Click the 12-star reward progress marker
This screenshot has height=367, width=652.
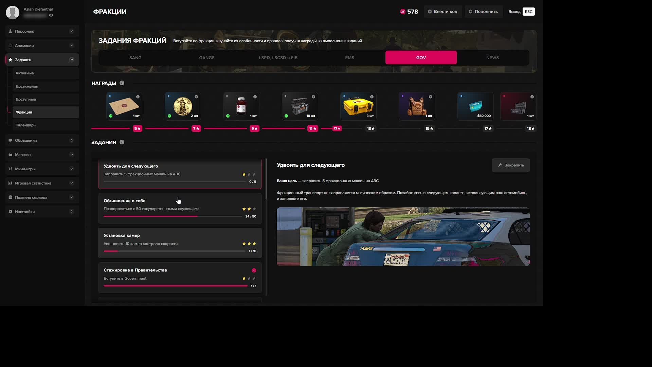pyautogui.click(x=337, y=128)
